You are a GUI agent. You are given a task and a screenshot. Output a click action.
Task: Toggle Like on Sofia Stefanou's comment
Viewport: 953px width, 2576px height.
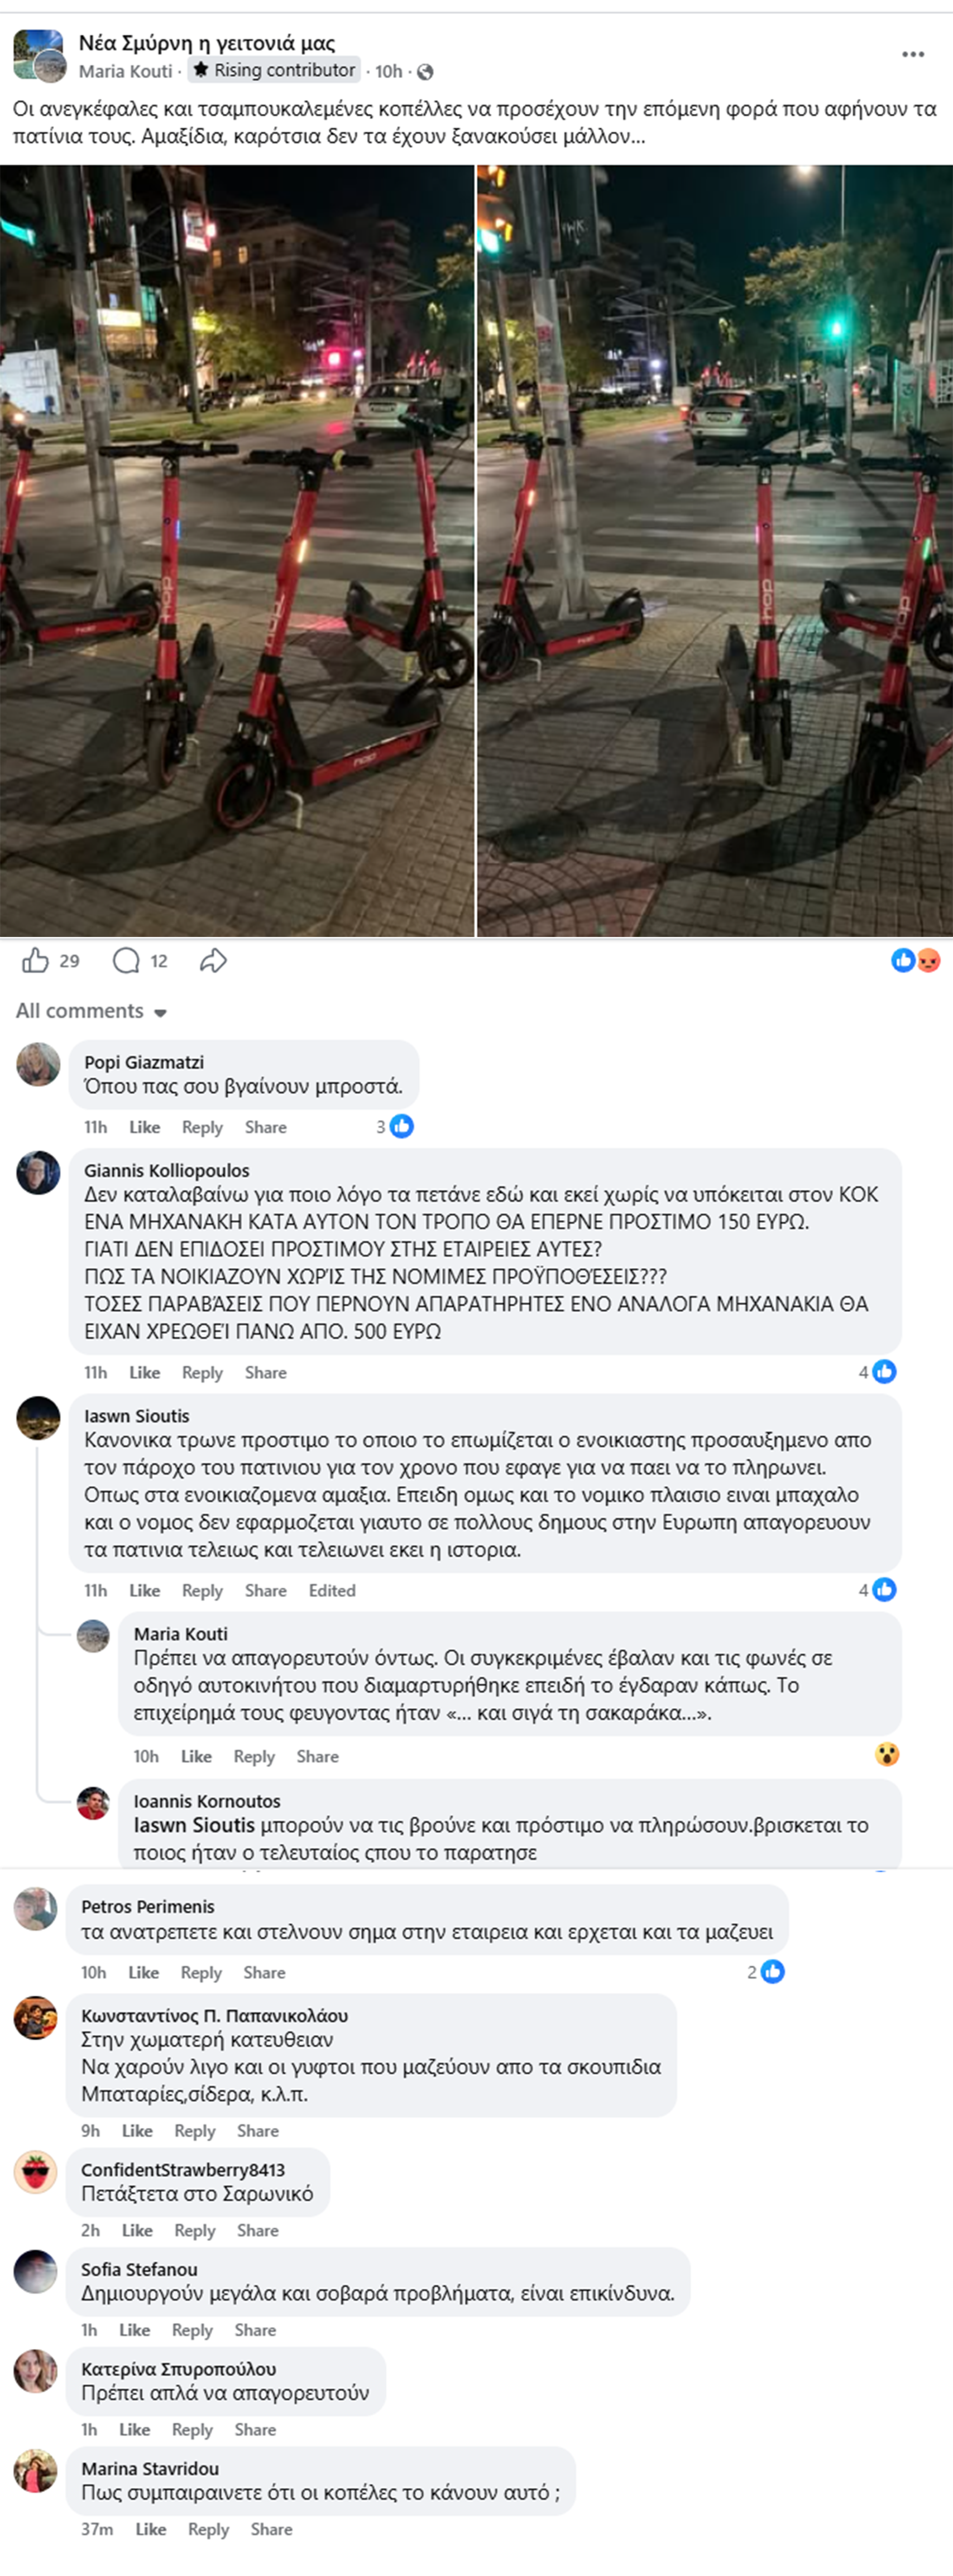click(134, 2330)
